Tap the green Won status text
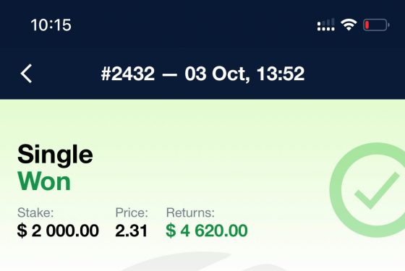Image resolution: width=405 pixels, height=271 pixels. (44, 181)
